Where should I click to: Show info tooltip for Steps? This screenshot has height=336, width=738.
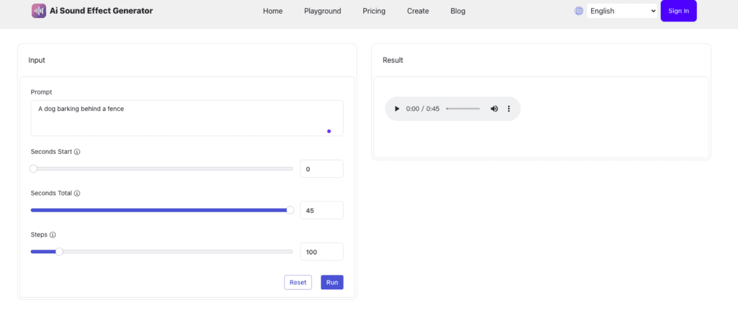click(x=53, y=235)
